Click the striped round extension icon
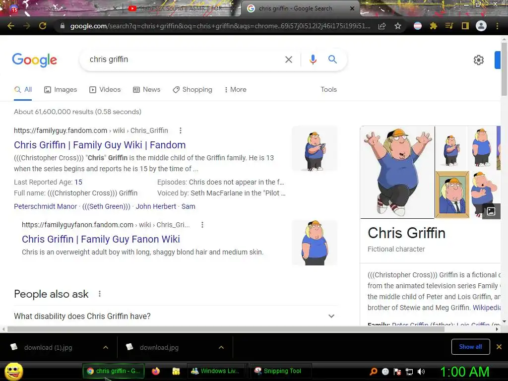The image size is (508, 381). [418, 26]
